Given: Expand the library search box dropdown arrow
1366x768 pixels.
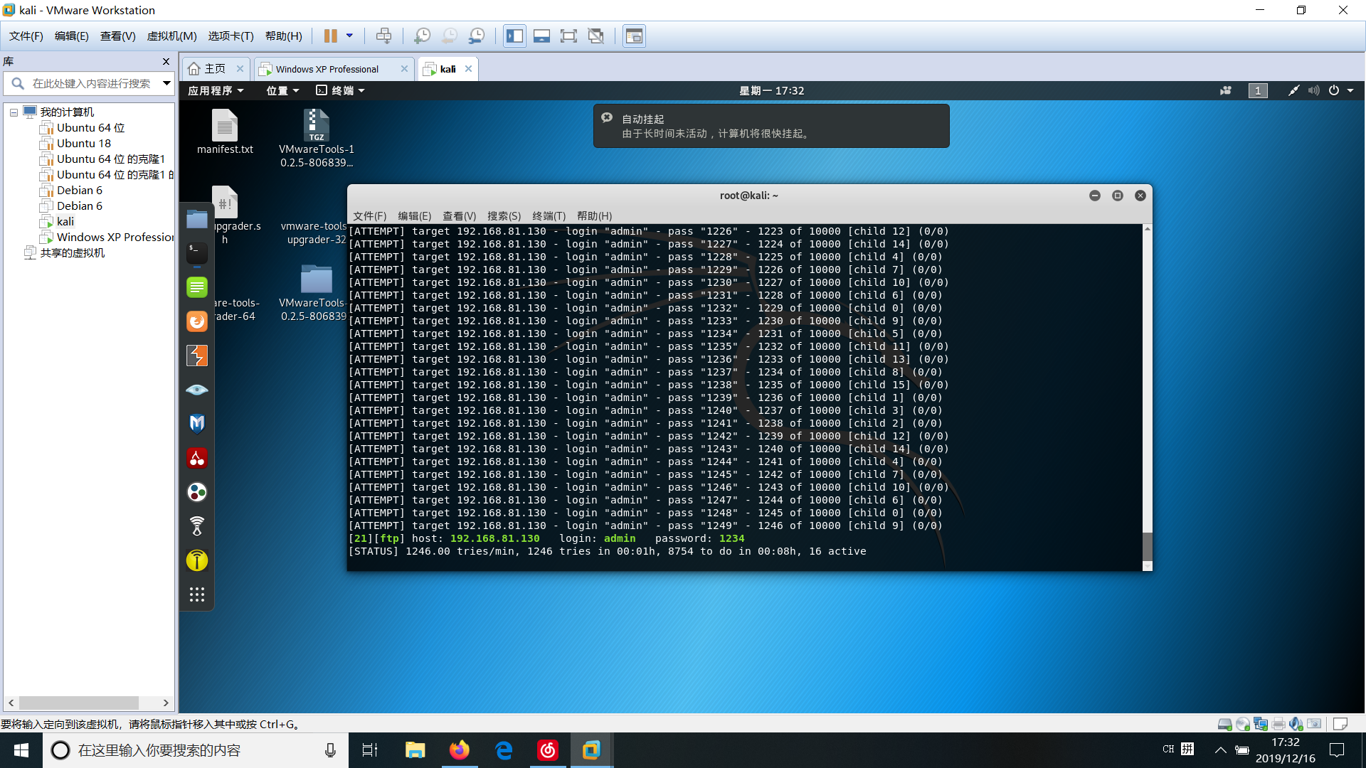Looking at the screenshot, I should 166,83.
